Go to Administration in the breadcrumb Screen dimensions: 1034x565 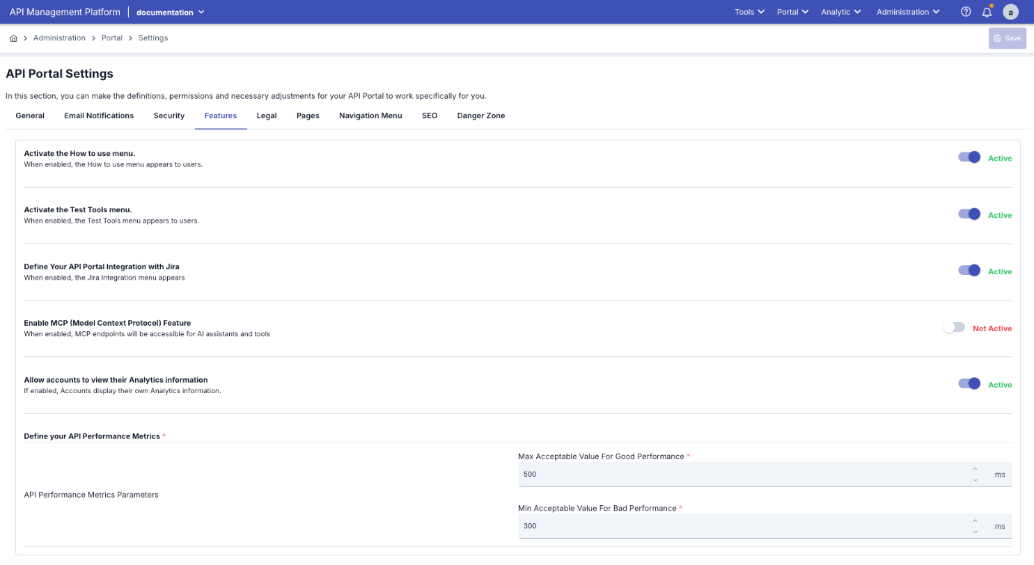pos(59,38)
